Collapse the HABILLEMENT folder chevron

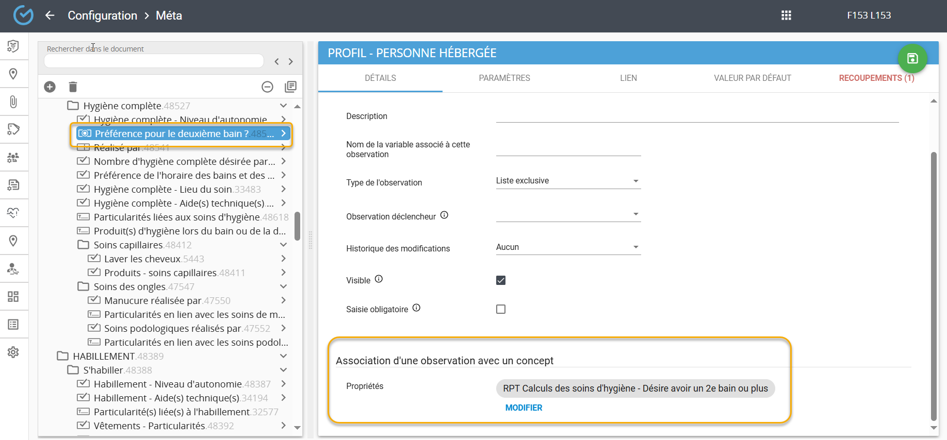[283, 356]
